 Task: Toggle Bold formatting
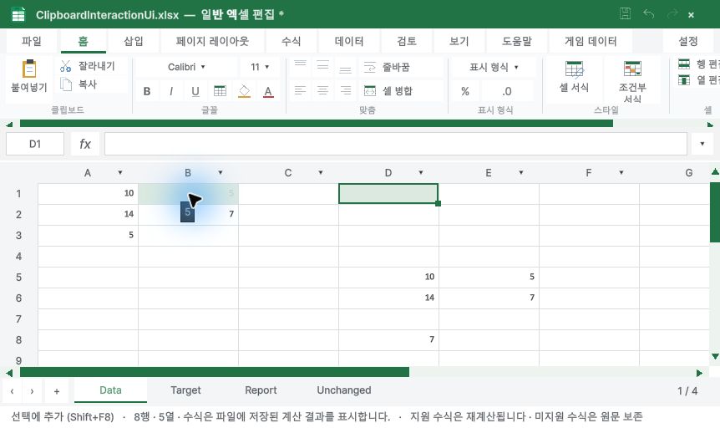pyautogui.click(x=147, y=91)
